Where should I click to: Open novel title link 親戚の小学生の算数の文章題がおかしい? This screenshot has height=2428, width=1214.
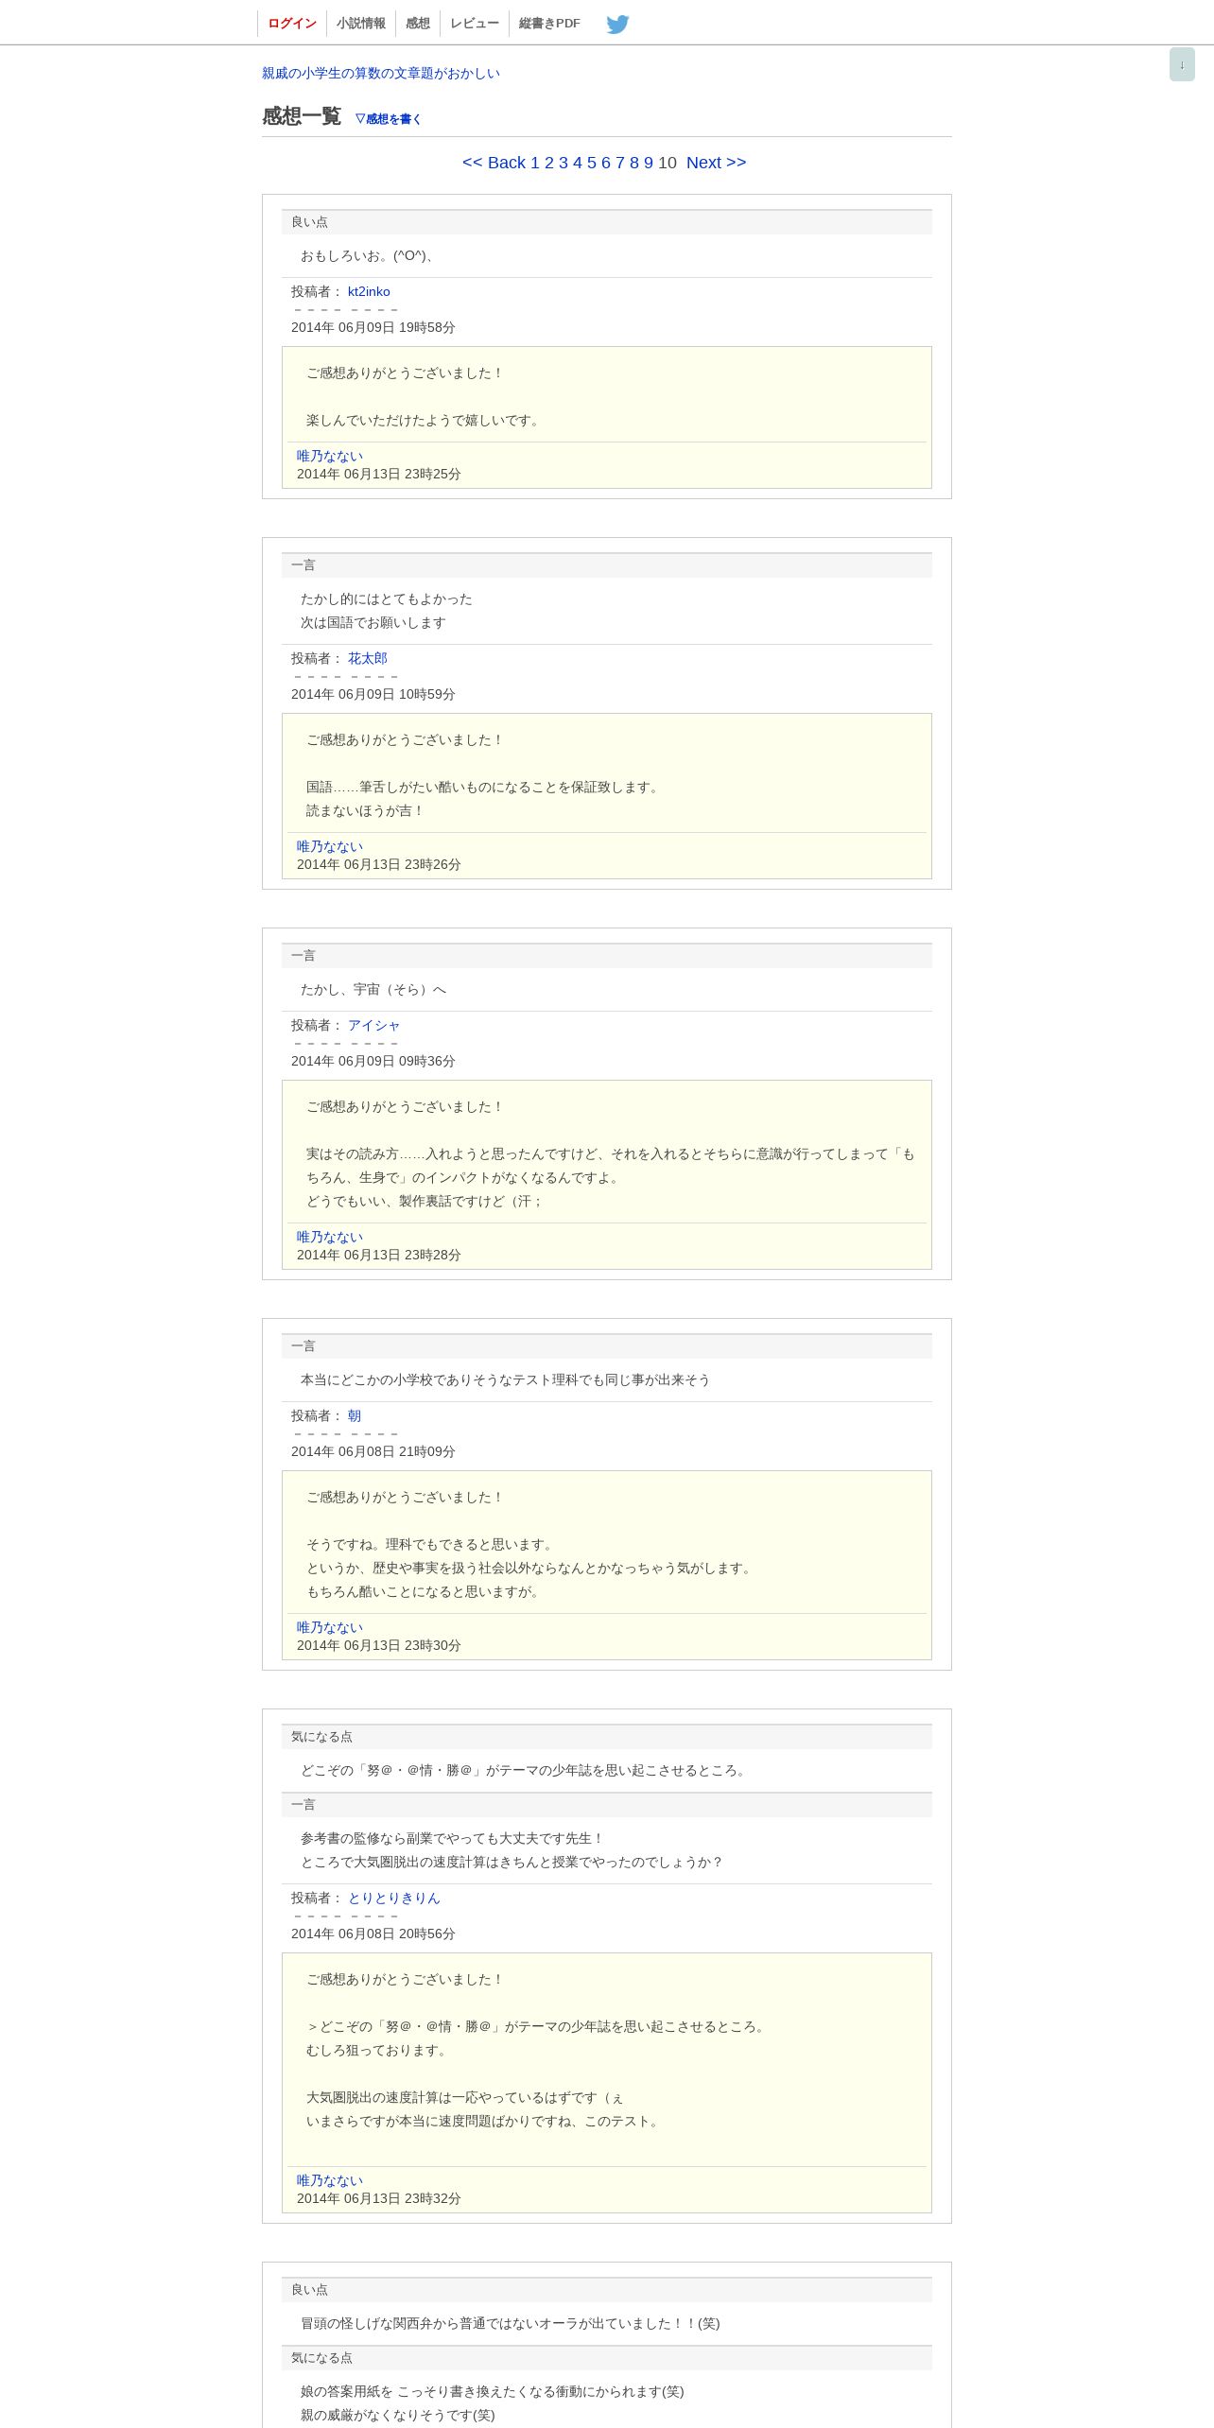tap(381, 73)
